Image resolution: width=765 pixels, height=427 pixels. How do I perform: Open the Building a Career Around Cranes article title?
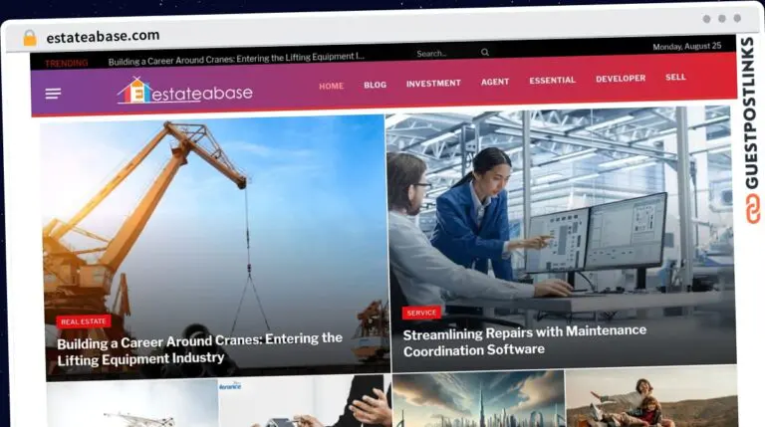199,347
